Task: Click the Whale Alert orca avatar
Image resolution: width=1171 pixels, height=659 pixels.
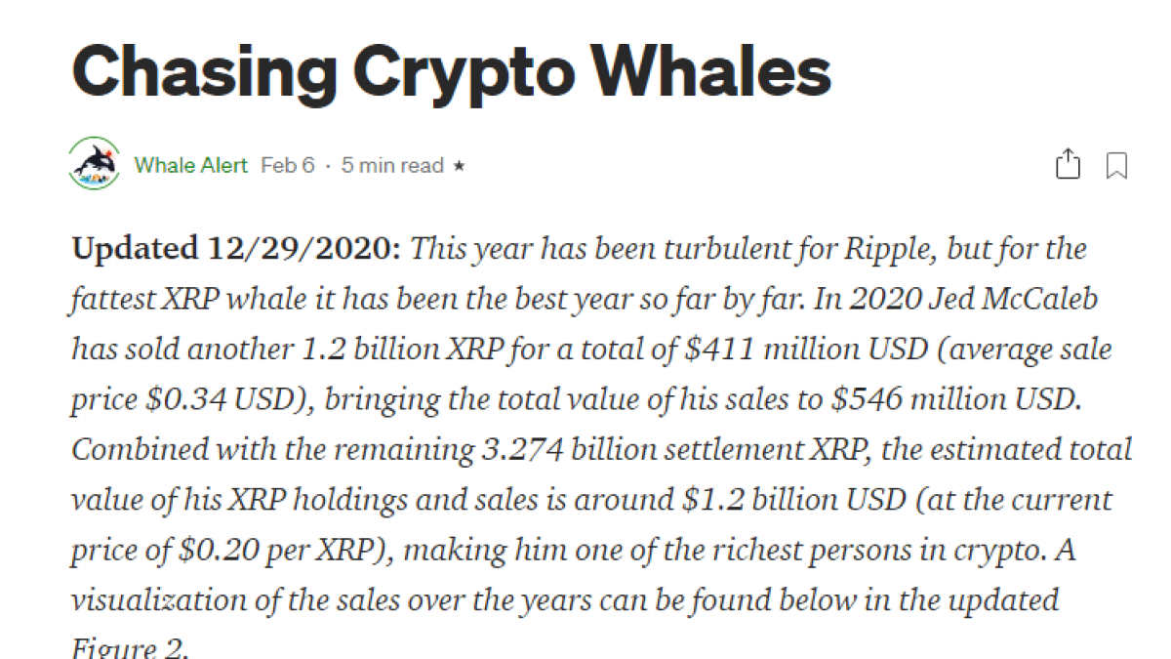Action: pos(95,163)
